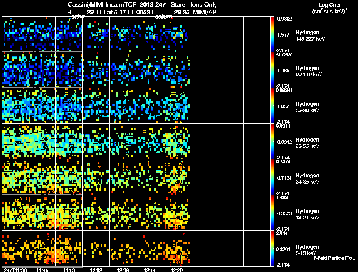
Task: Click the 'Log Cnts' legend heading
Action: (329, 5)
